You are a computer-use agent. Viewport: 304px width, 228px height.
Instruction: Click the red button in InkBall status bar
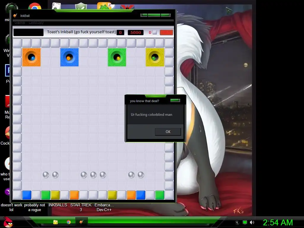coord(166,32)
